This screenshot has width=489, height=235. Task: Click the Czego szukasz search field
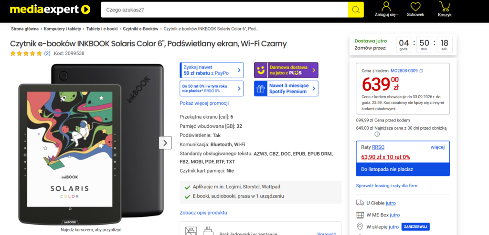tap(224, 10)
